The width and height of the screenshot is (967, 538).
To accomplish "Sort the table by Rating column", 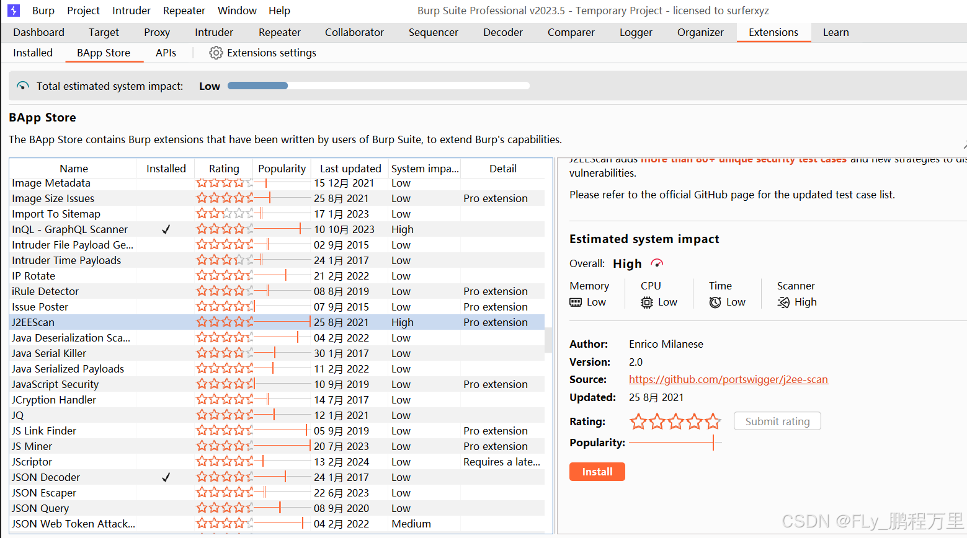I will [x=224, y=169].
